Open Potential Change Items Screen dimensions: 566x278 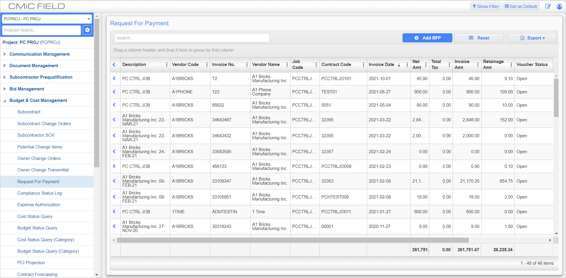(x=40, y=147)
